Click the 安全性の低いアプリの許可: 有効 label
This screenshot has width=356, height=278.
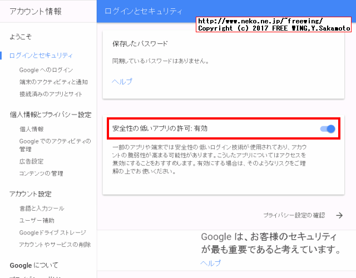tap(160, 128)
